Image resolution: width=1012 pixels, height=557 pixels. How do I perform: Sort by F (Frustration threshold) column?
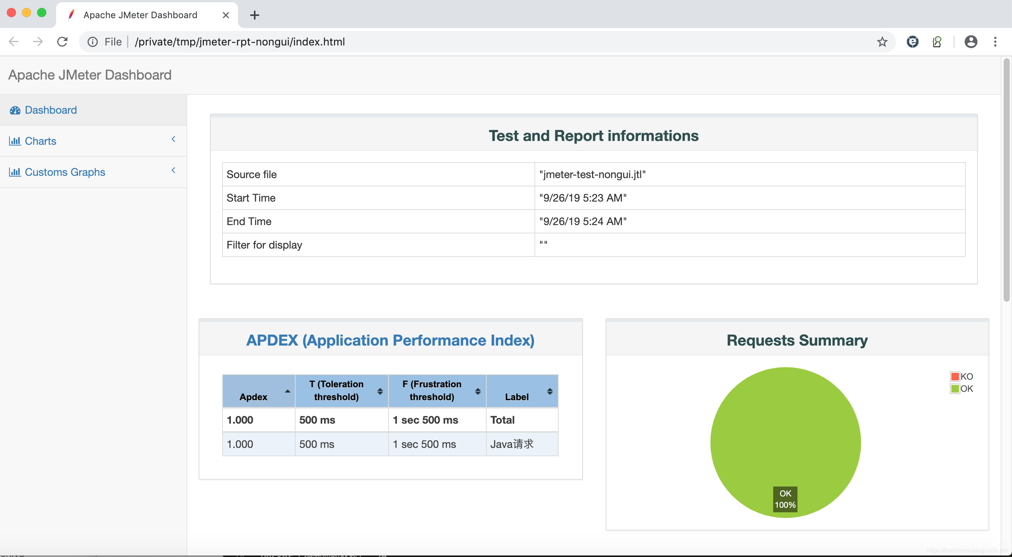[x=437, y=391]
